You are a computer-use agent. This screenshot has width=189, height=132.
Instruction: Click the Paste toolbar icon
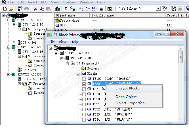tap(49, 9)
